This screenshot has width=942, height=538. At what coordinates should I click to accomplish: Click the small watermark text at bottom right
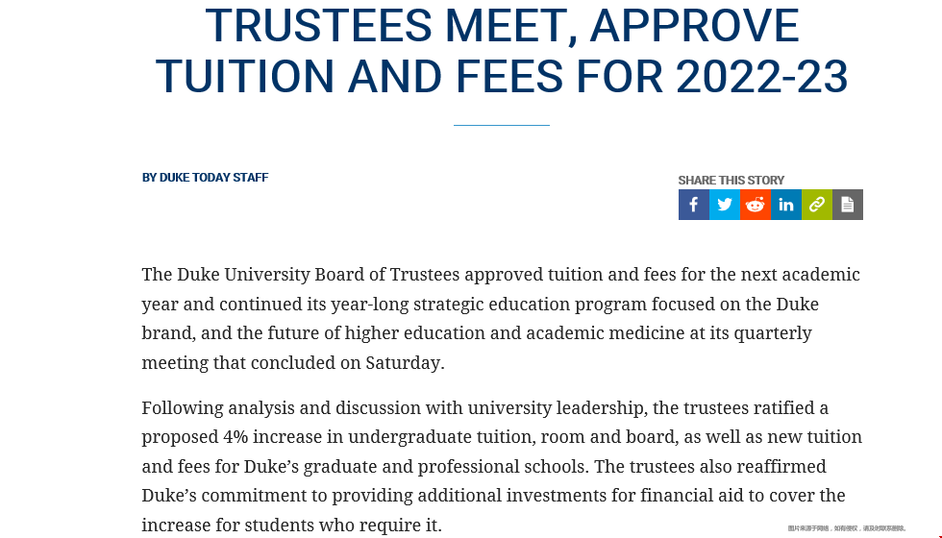(x=847, y=528)
